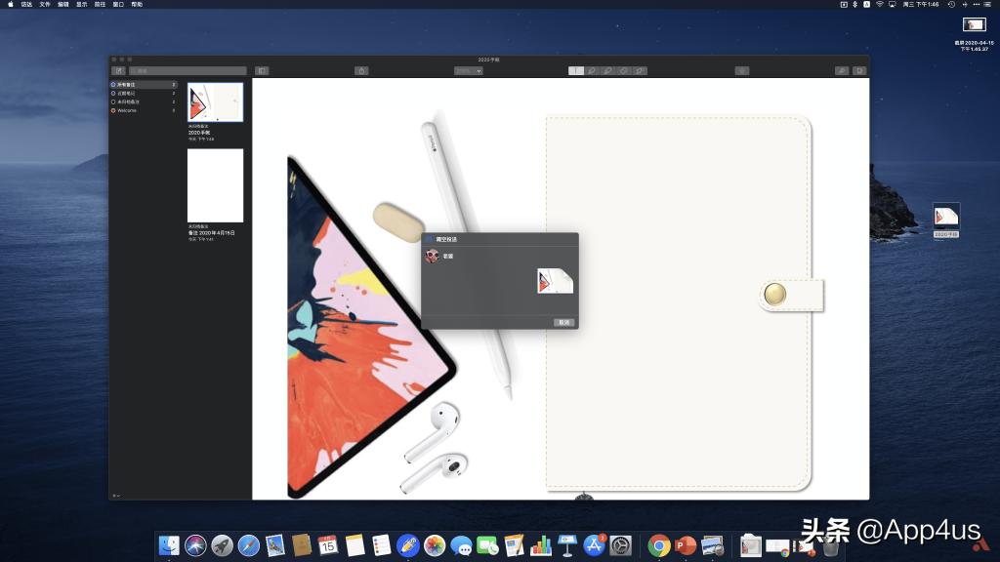Click second-to-last icon on toolbar right

[842, 70]
